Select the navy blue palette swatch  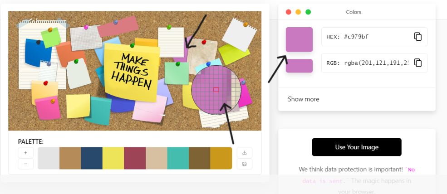[x=92, y=158]
